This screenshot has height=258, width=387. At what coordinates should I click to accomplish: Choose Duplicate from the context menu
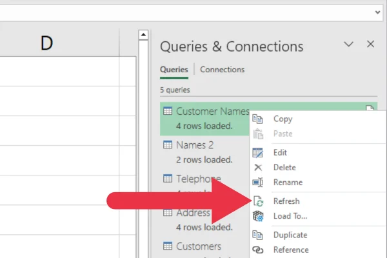(x=290, y=235)
